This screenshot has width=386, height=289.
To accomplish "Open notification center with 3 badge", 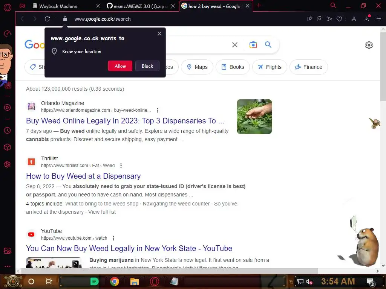I will [371, 282].
